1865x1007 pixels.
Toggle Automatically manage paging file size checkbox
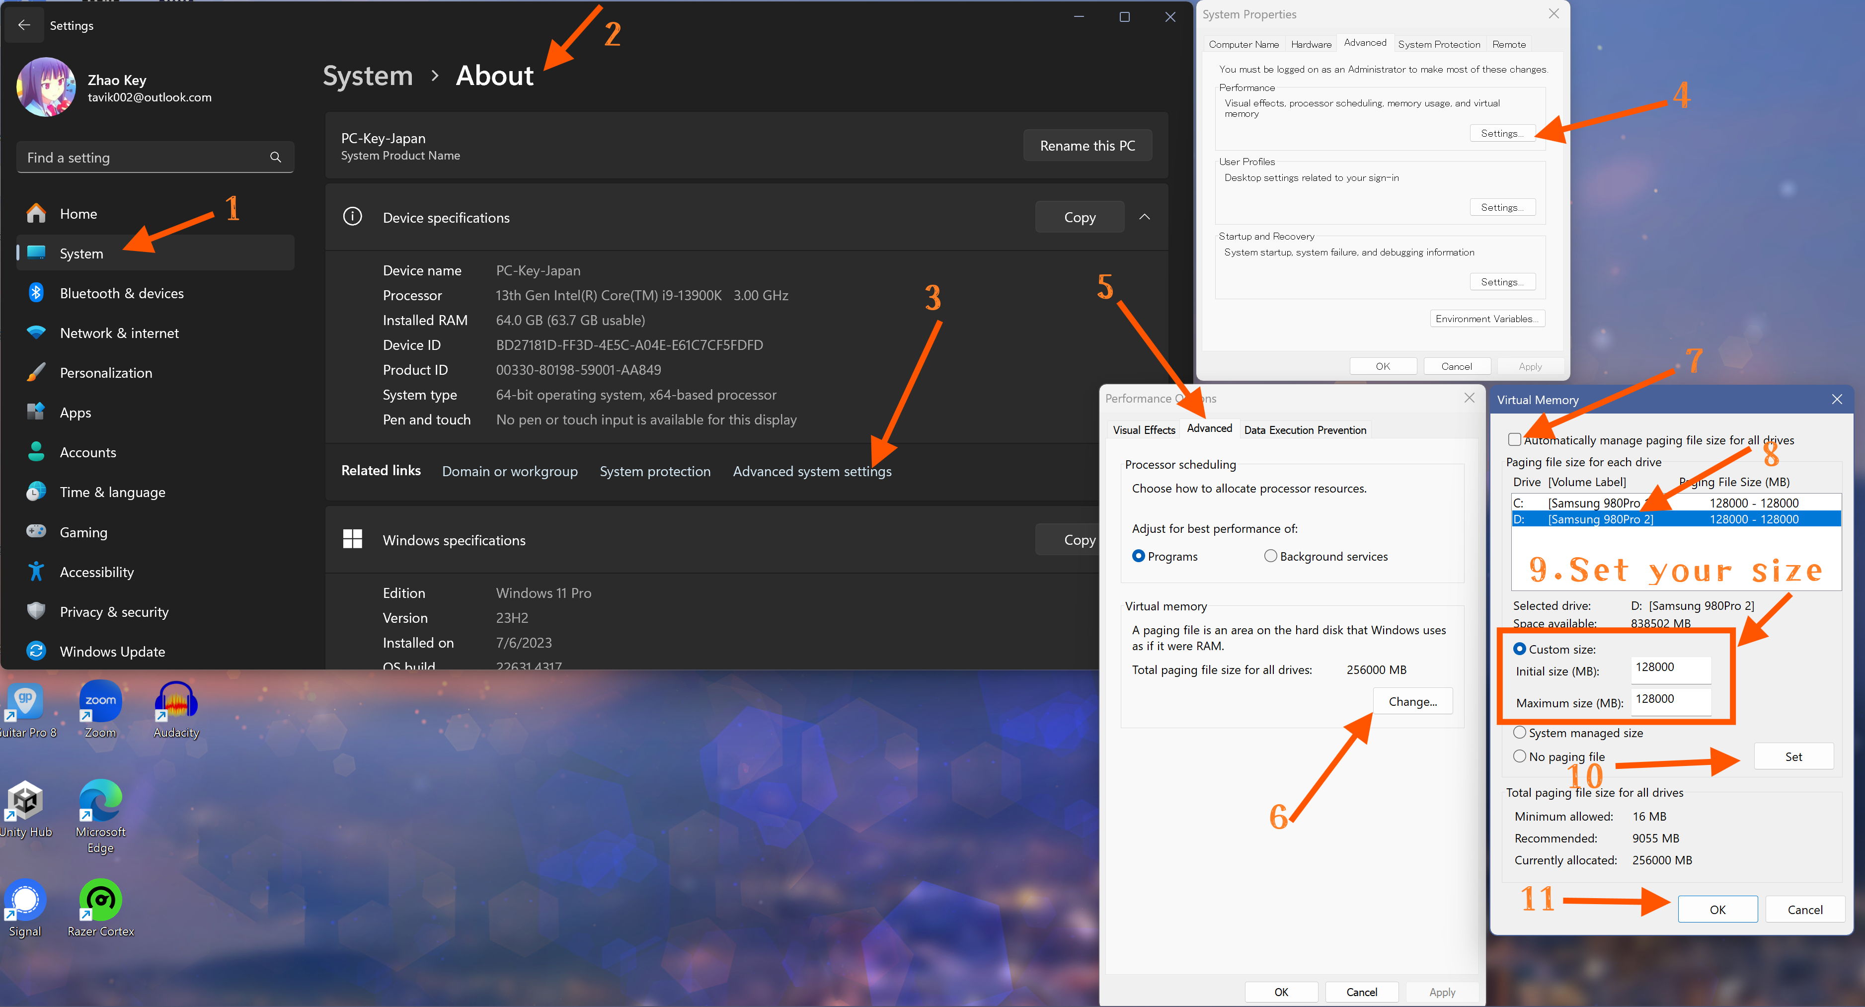click(1515, 440)
